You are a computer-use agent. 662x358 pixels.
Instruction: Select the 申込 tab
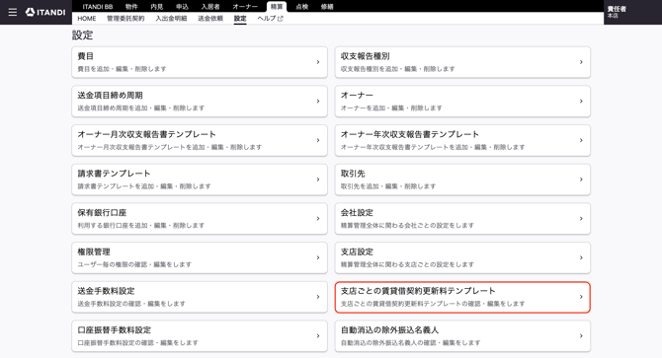pyautogui.click(x=182, y=7)
